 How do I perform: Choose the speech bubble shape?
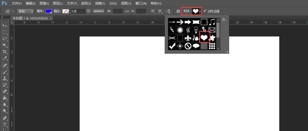196,46
